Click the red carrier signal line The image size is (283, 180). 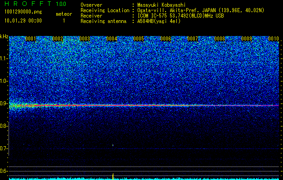(144, 105)
